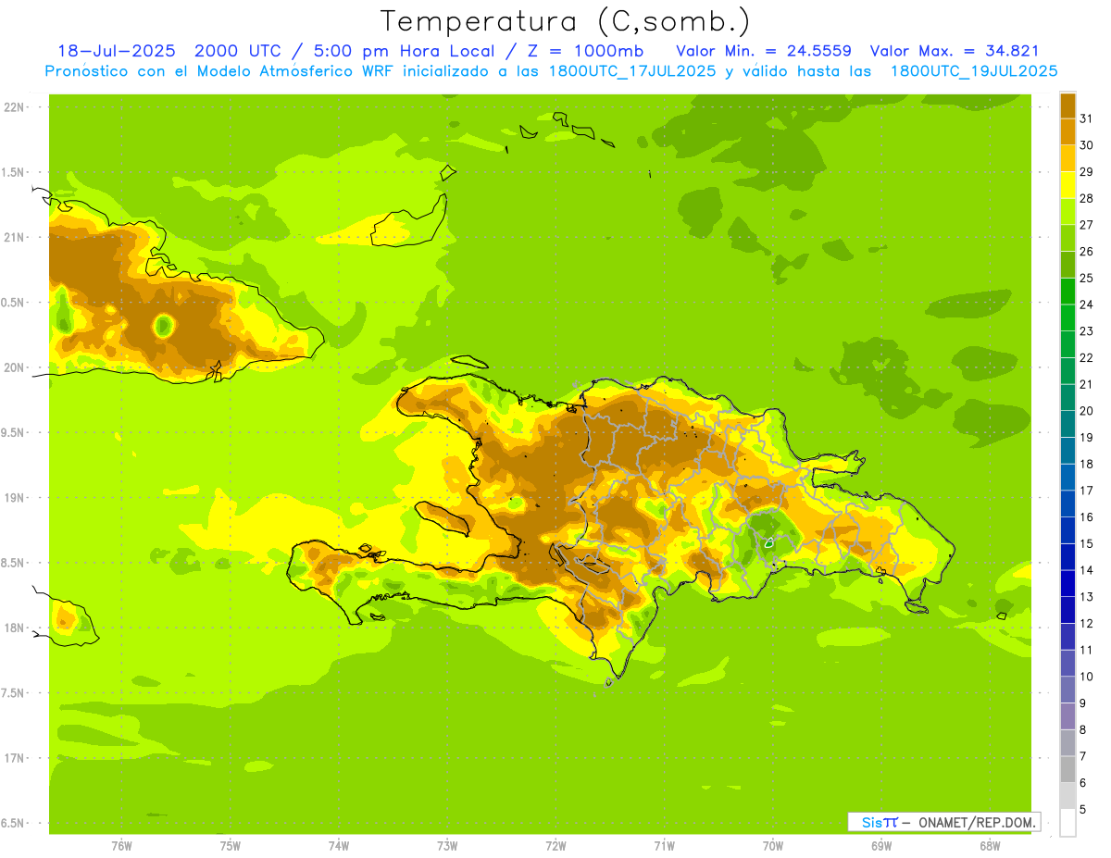1111x858 pixels.
Task: Click the '70W' longitude axis label
Action: click(x=772, y=846)
